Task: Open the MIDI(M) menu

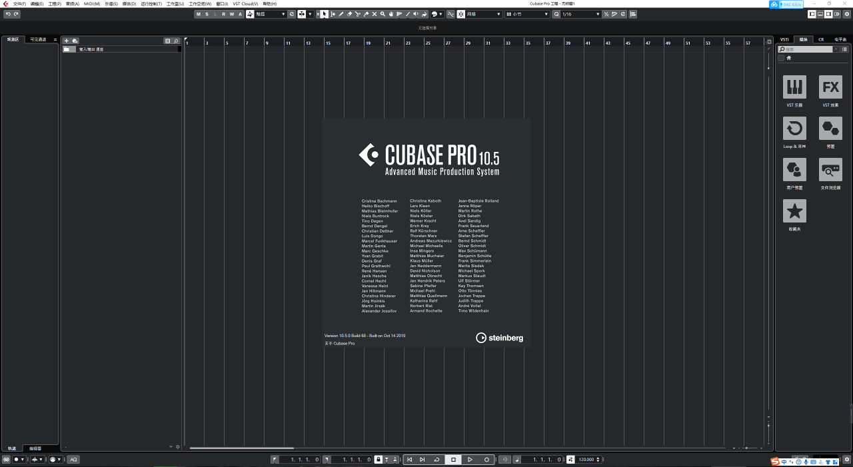Action: tap(92, 4)
